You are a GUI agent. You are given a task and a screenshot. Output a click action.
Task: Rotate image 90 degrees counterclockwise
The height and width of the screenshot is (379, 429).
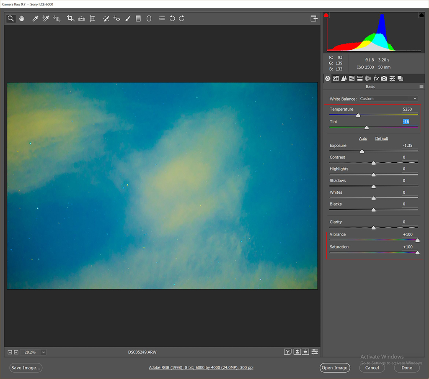tap(172, 18)
